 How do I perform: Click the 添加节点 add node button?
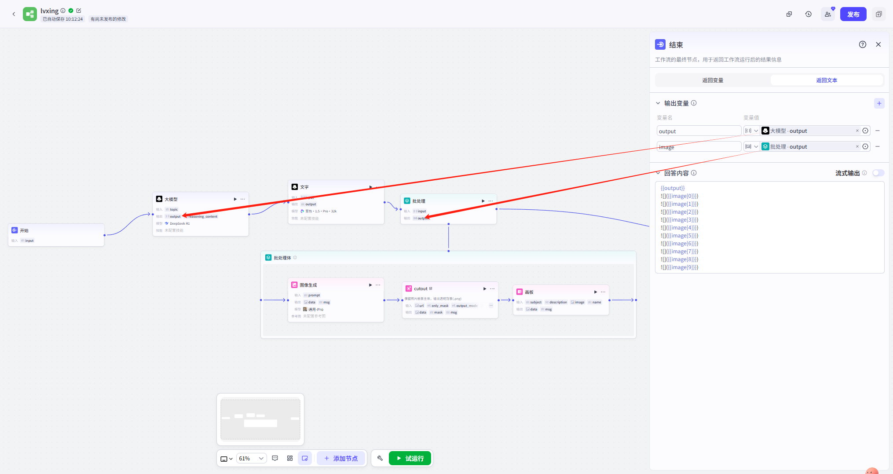pyautogui.click(x=341, y=458)
